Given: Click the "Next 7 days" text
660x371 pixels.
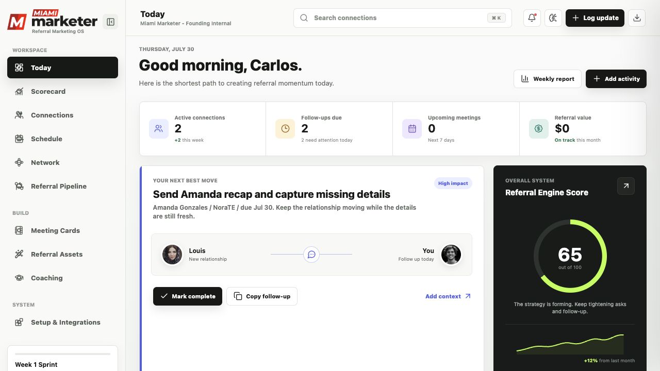Looking at the screenshot, I should click(x=441, y=140).
